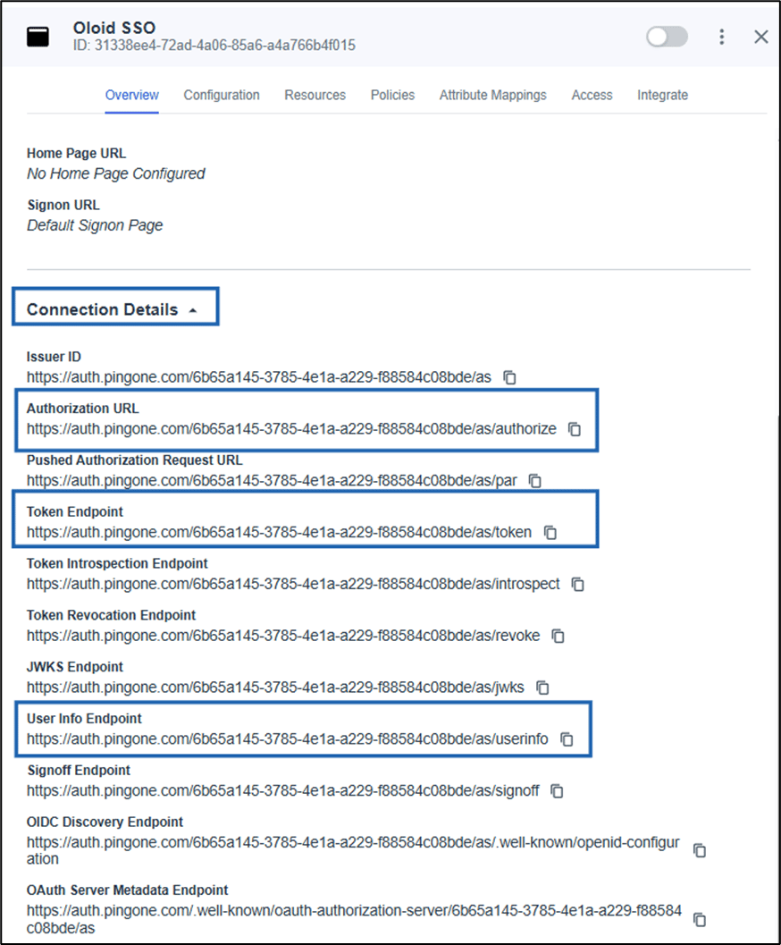Click the Issuer ID URL text
The height and width of the screenshot is (945, 781).
point(259,377)
